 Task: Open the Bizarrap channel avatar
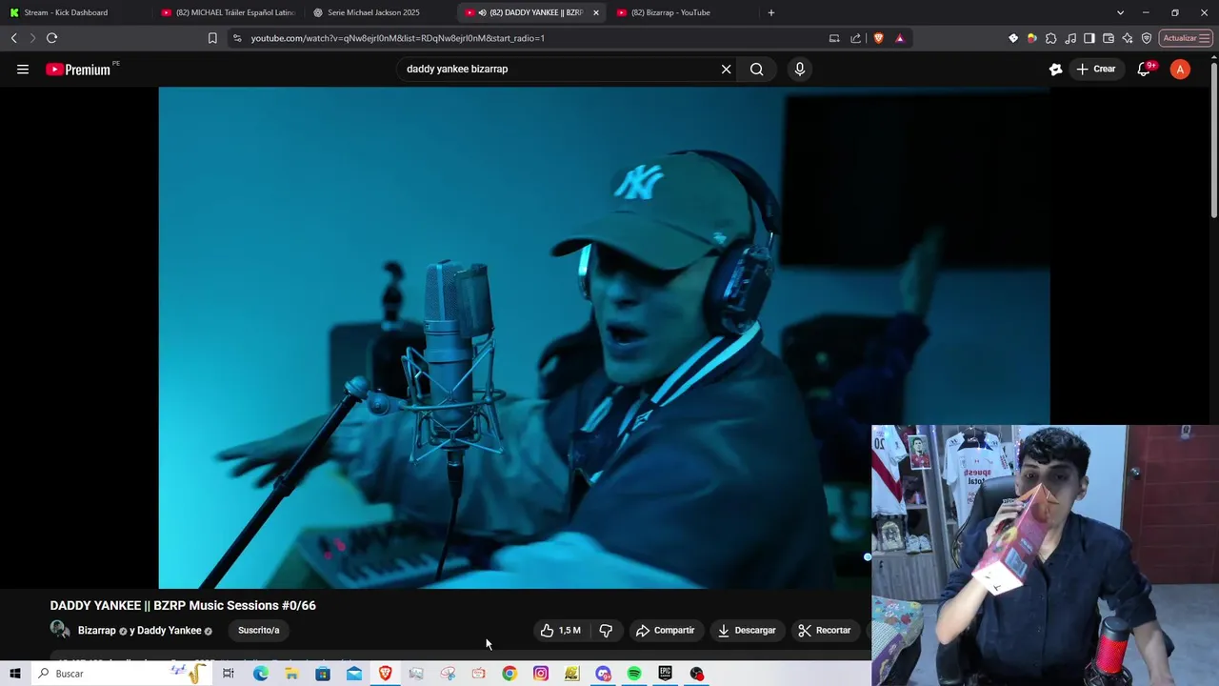59,630
